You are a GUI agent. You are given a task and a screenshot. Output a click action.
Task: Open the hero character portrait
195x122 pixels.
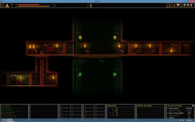pyautogui.click(x=7, y=5)
